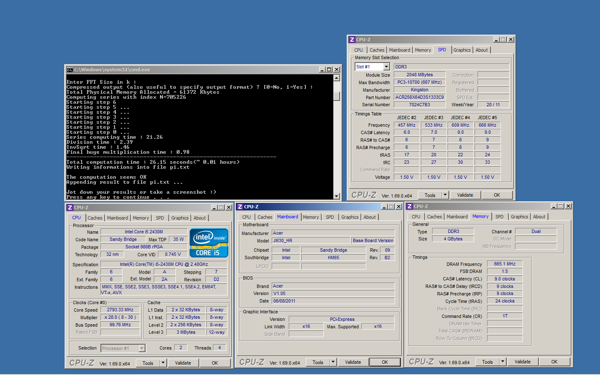Click Validate button in Memory window
600x375 pixels.
522,362
